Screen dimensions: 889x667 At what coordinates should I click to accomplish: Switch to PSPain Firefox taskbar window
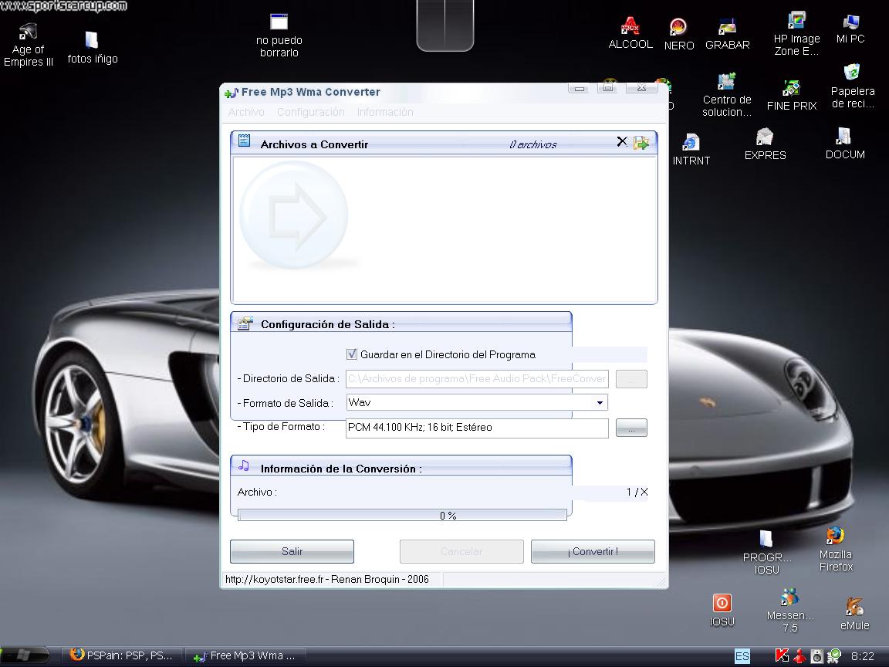coord(122,655)
